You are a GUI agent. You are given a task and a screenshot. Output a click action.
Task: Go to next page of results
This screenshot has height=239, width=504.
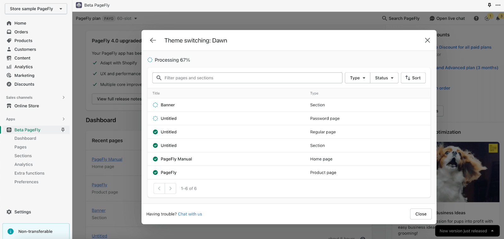coord(170,188)
